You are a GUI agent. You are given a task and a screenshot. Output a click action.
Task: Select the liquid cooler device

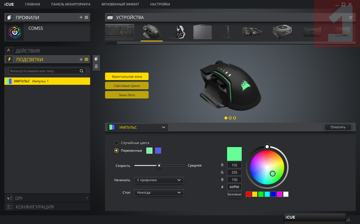coord(253,32)
